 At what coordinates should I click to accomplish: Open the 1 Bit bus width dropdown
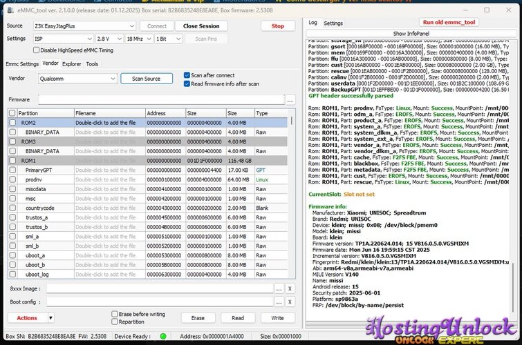[169, 39]
